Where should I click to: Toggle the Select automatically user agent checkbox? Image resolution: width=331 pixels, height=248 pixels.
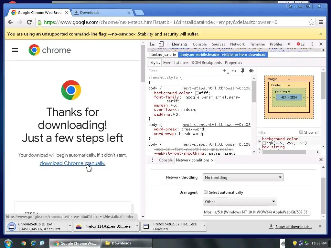206,192
